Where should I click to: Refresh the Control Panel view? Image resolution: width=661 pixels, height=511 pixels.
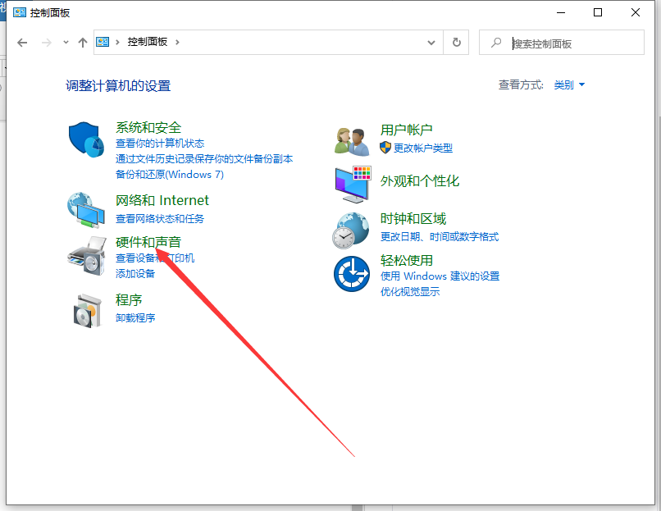coord(456,42)
